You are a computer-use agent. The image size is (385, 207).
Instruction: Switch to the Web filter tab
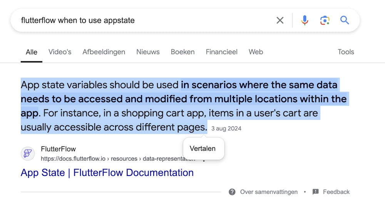(x=256, y=52)
